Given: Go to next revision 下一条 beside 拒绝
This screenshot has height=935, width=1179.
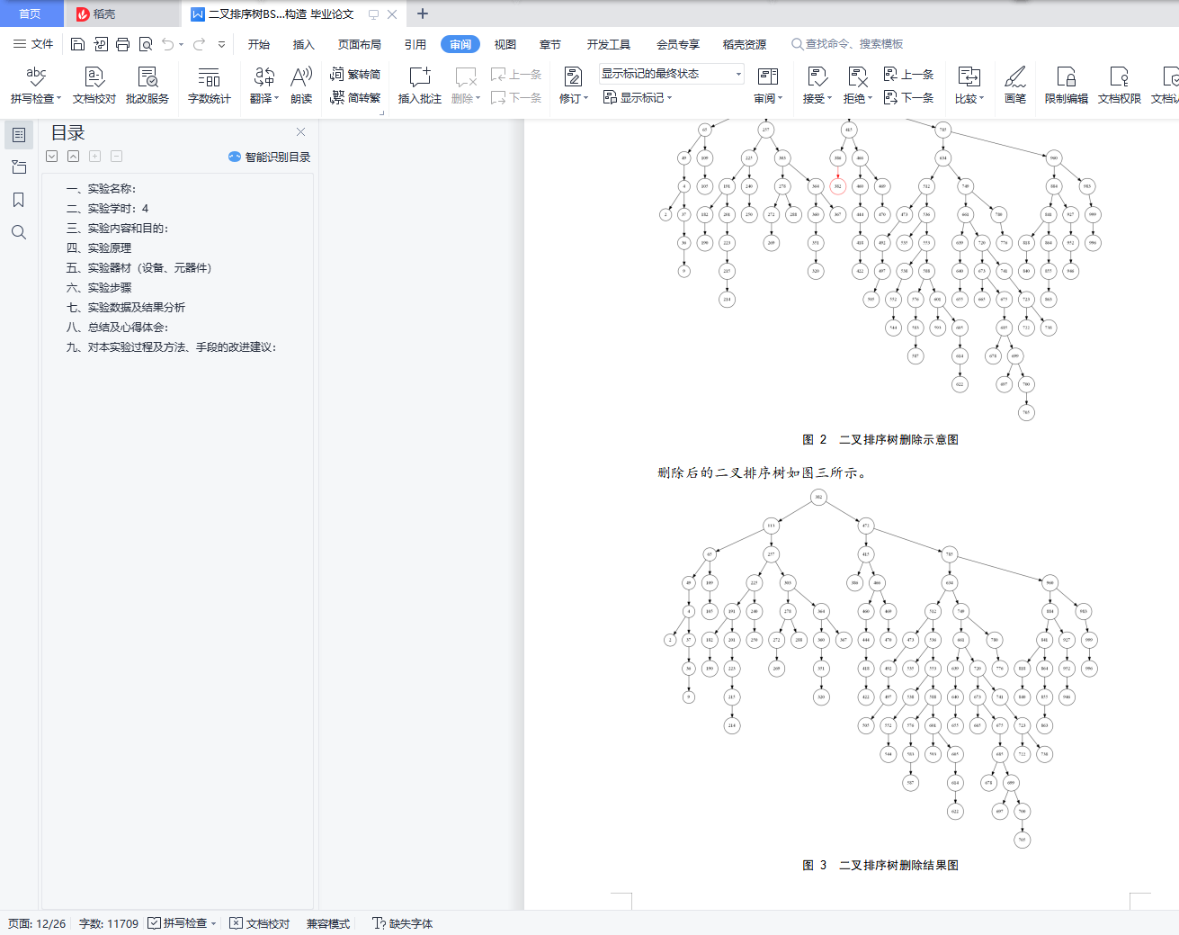Looking at the screenshot, I should [909, 97].
